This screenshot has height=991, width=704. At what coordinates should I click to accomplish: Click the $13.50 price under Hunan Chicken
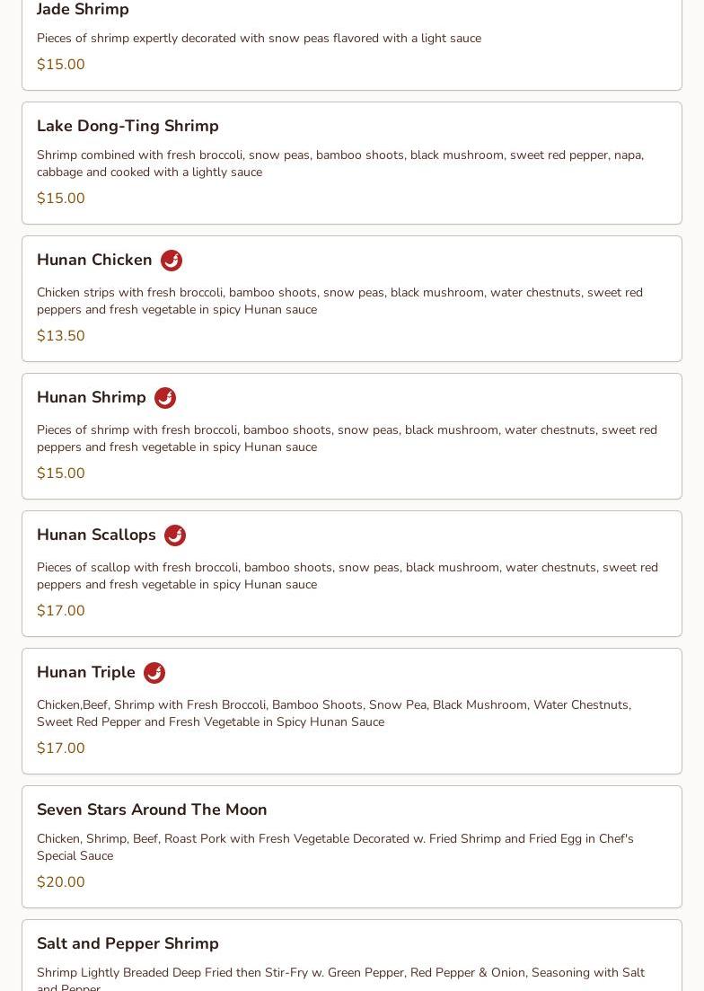pyautogui.click(x=61, y=336)
